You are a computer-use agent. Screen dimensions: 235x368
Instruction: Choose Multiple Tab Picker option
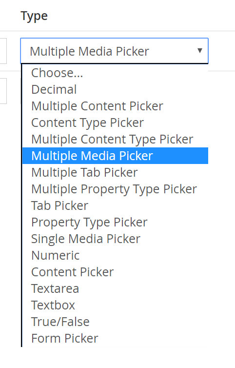[115, 172]
